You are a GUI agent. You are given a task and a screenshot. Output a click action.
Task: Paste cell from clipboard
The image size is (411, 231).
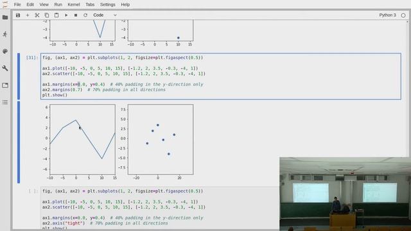tap(57, 15)
